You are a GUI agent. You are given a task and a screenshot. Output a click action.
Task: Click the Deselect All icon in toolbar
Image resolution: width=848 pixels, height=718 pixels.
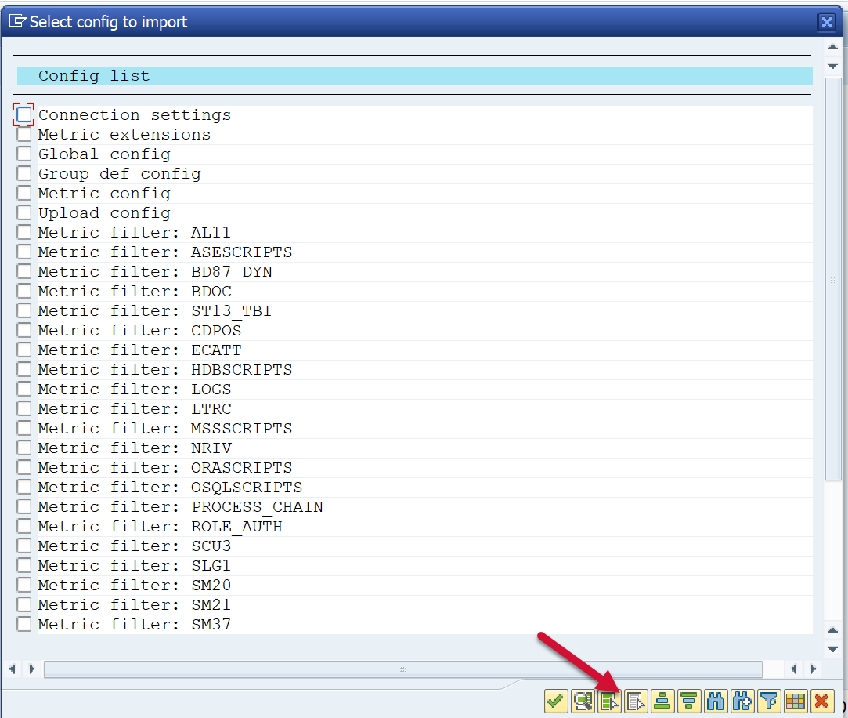[636, 701]
